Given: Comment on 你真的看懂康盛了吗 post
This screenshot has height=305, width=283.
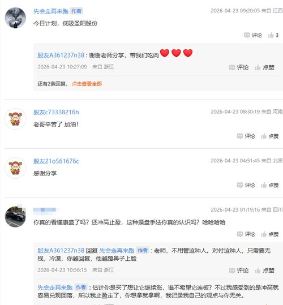Looking at the screenshot, I should 246,234.
